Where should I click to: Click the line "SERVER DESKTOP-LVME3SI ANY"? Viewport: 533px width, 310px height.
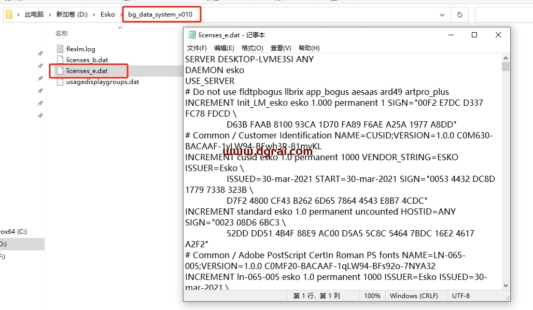pyautogui.click(x=249, y=59)
